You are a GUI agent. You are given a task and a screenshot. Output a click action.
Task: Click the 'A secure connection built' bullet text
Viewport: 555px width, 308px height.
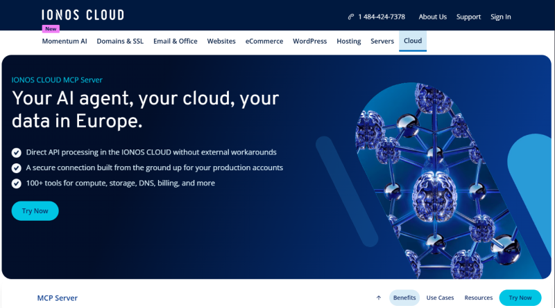pyautogui.click(x=154, y=167)
